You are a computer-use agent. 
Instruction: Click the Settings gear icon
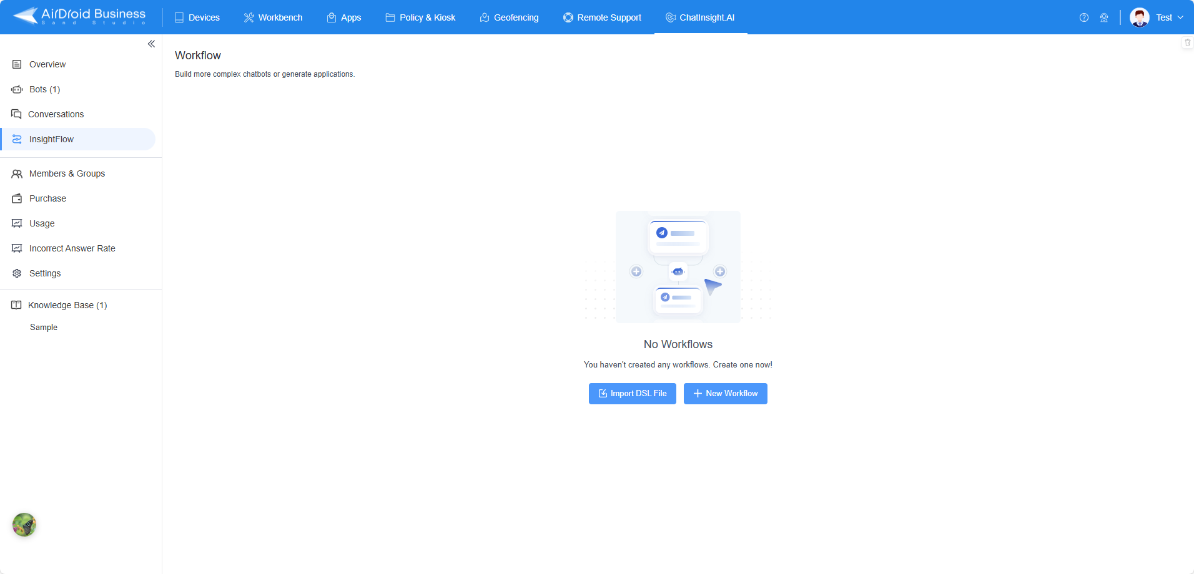point(17,273)
